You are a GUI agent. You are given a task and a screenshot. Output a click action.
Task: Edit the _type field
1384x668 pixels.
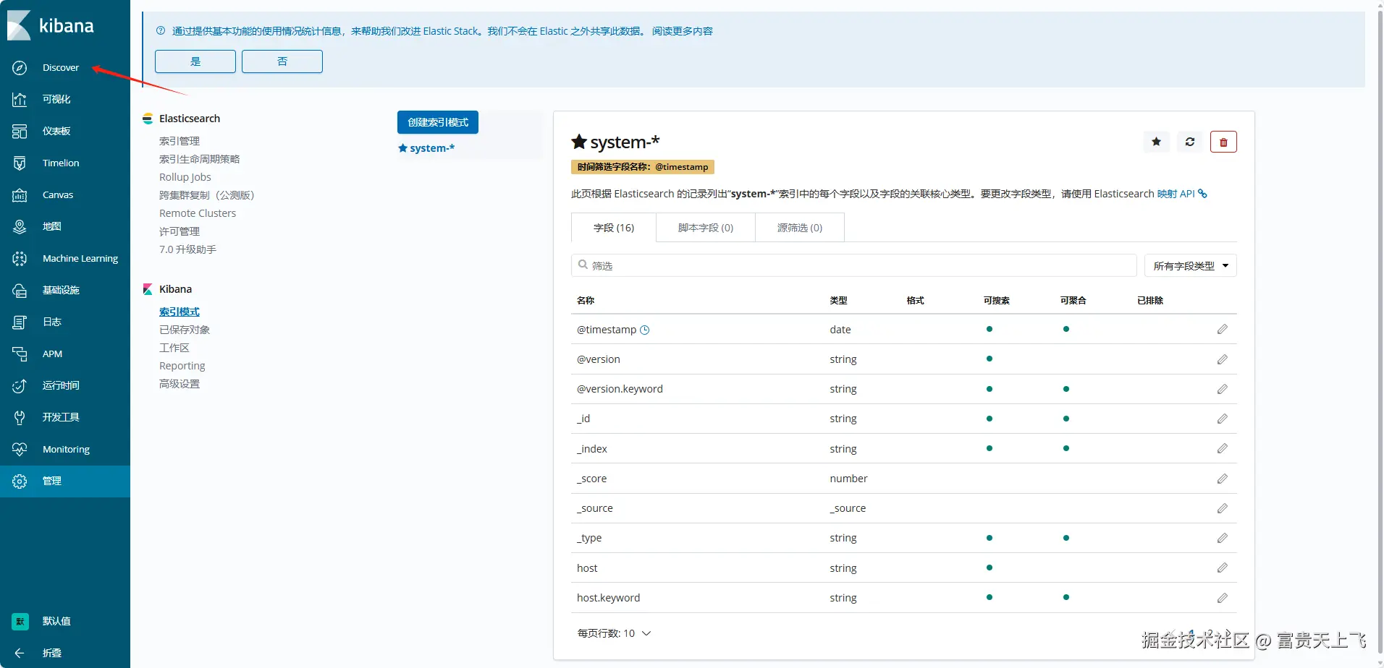pyautogui.click(x=1223, y=538)
